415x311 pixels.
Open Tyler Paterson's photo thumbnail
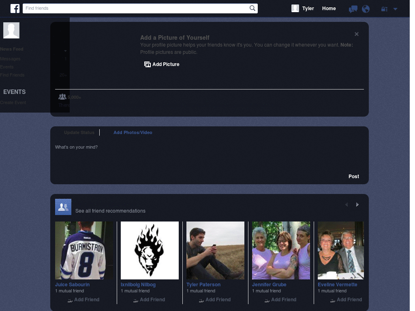point(215,250)
